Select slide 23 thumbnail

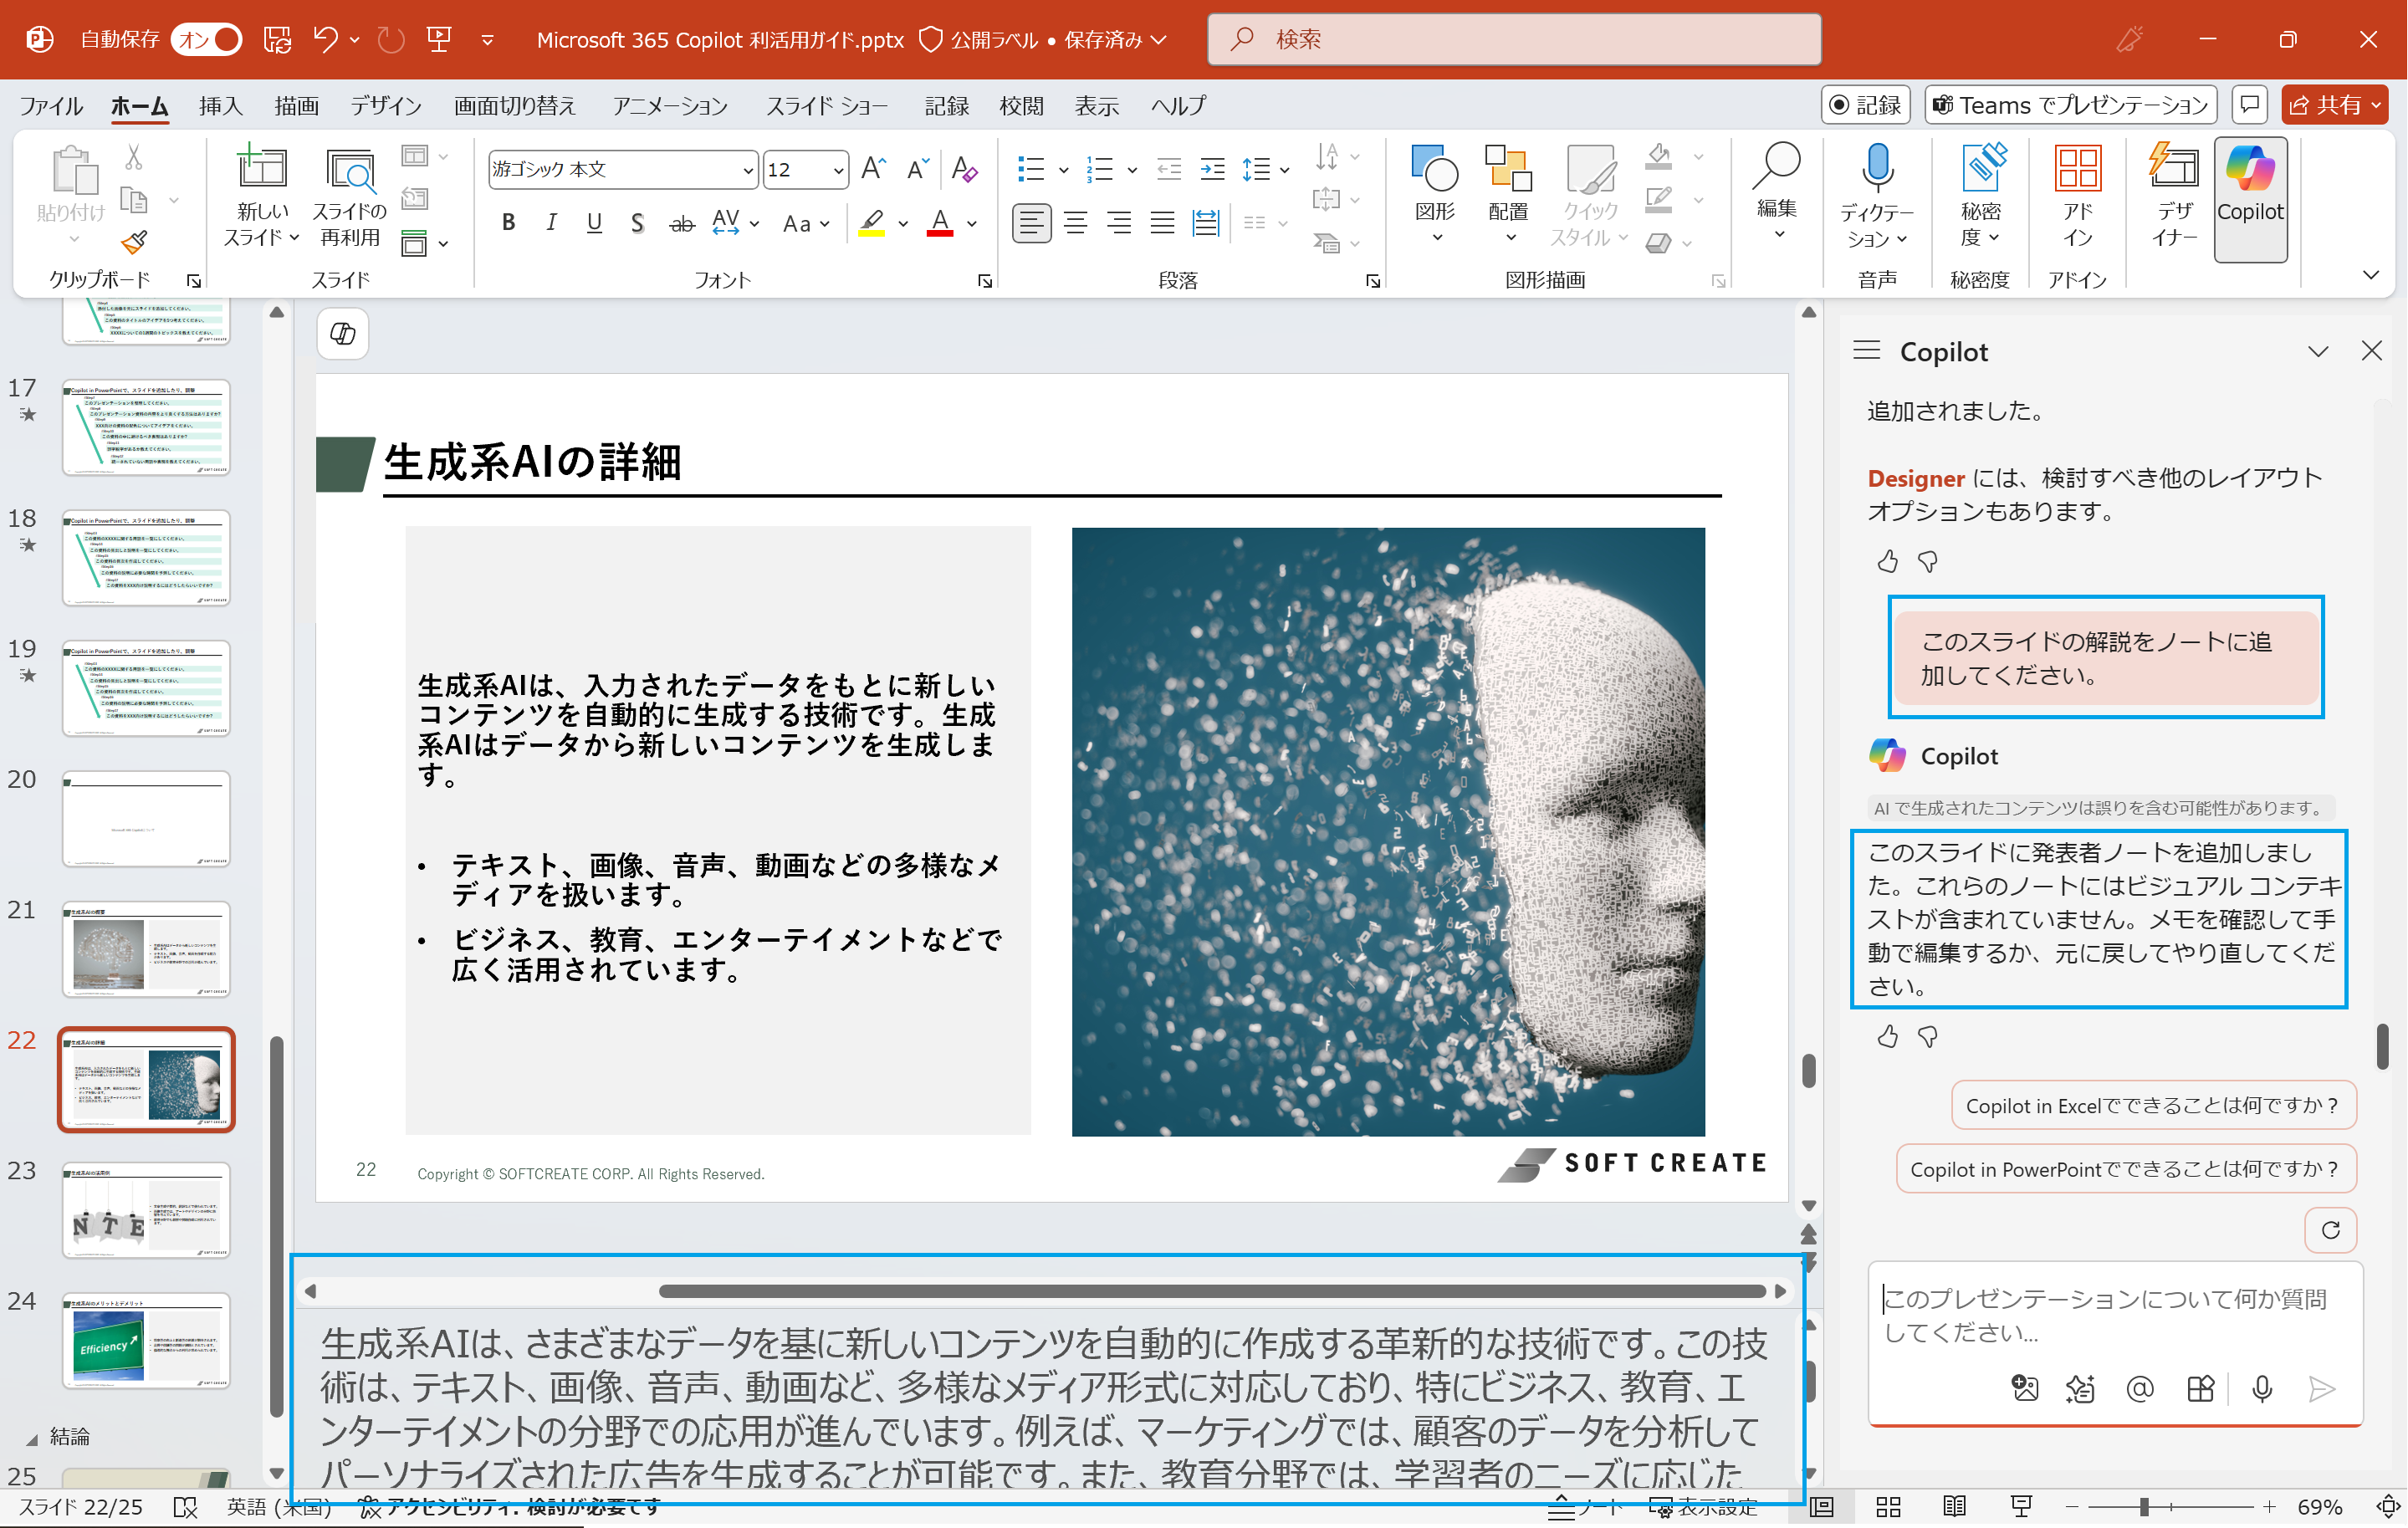(146, 1209)
